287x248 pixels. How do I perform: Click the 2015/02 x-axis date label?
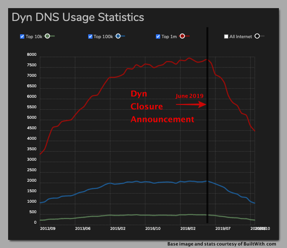click(118, 228)
